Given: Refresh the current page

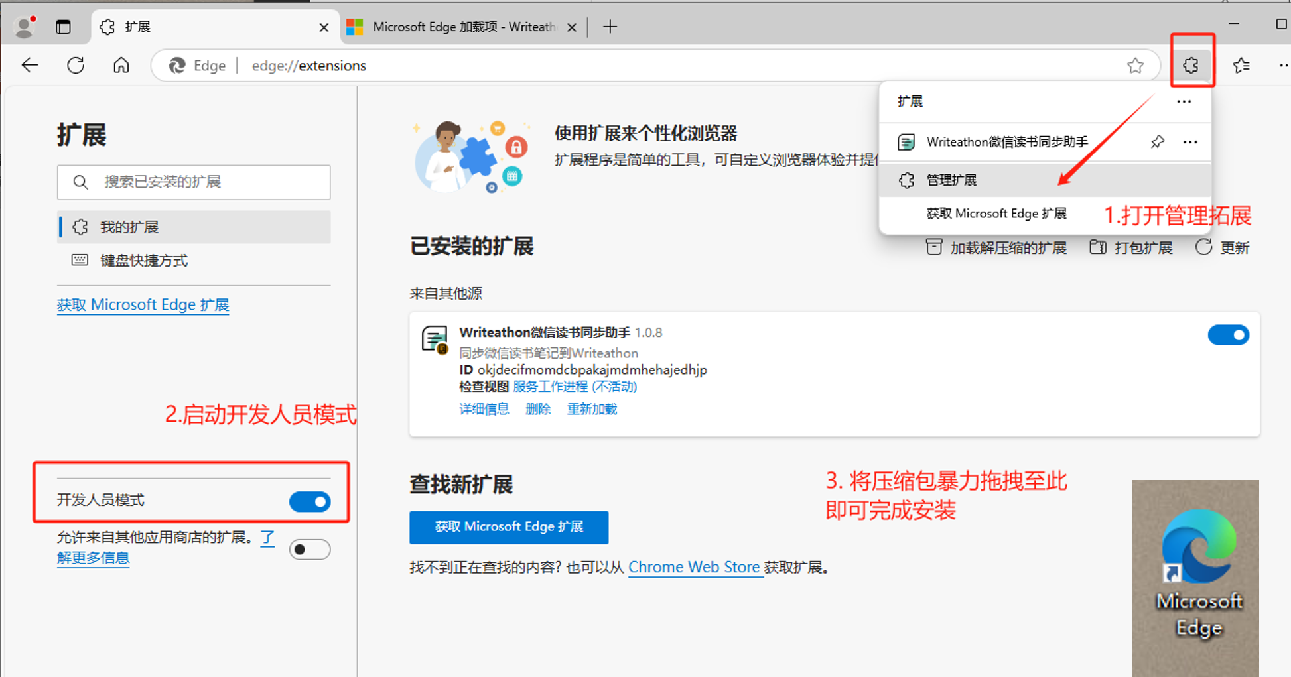Looking at the screenshot, I should coord(76,65).
